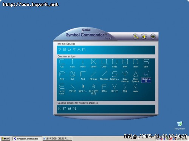The width and height of the screenshot is (189, 141).
Task: Click the Γ symbol under Windows Desktop actions
Action: click(65, 109)
